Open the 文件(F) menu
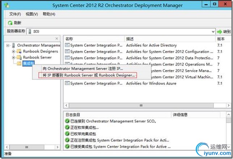233x159 pixels. (15, 14)
